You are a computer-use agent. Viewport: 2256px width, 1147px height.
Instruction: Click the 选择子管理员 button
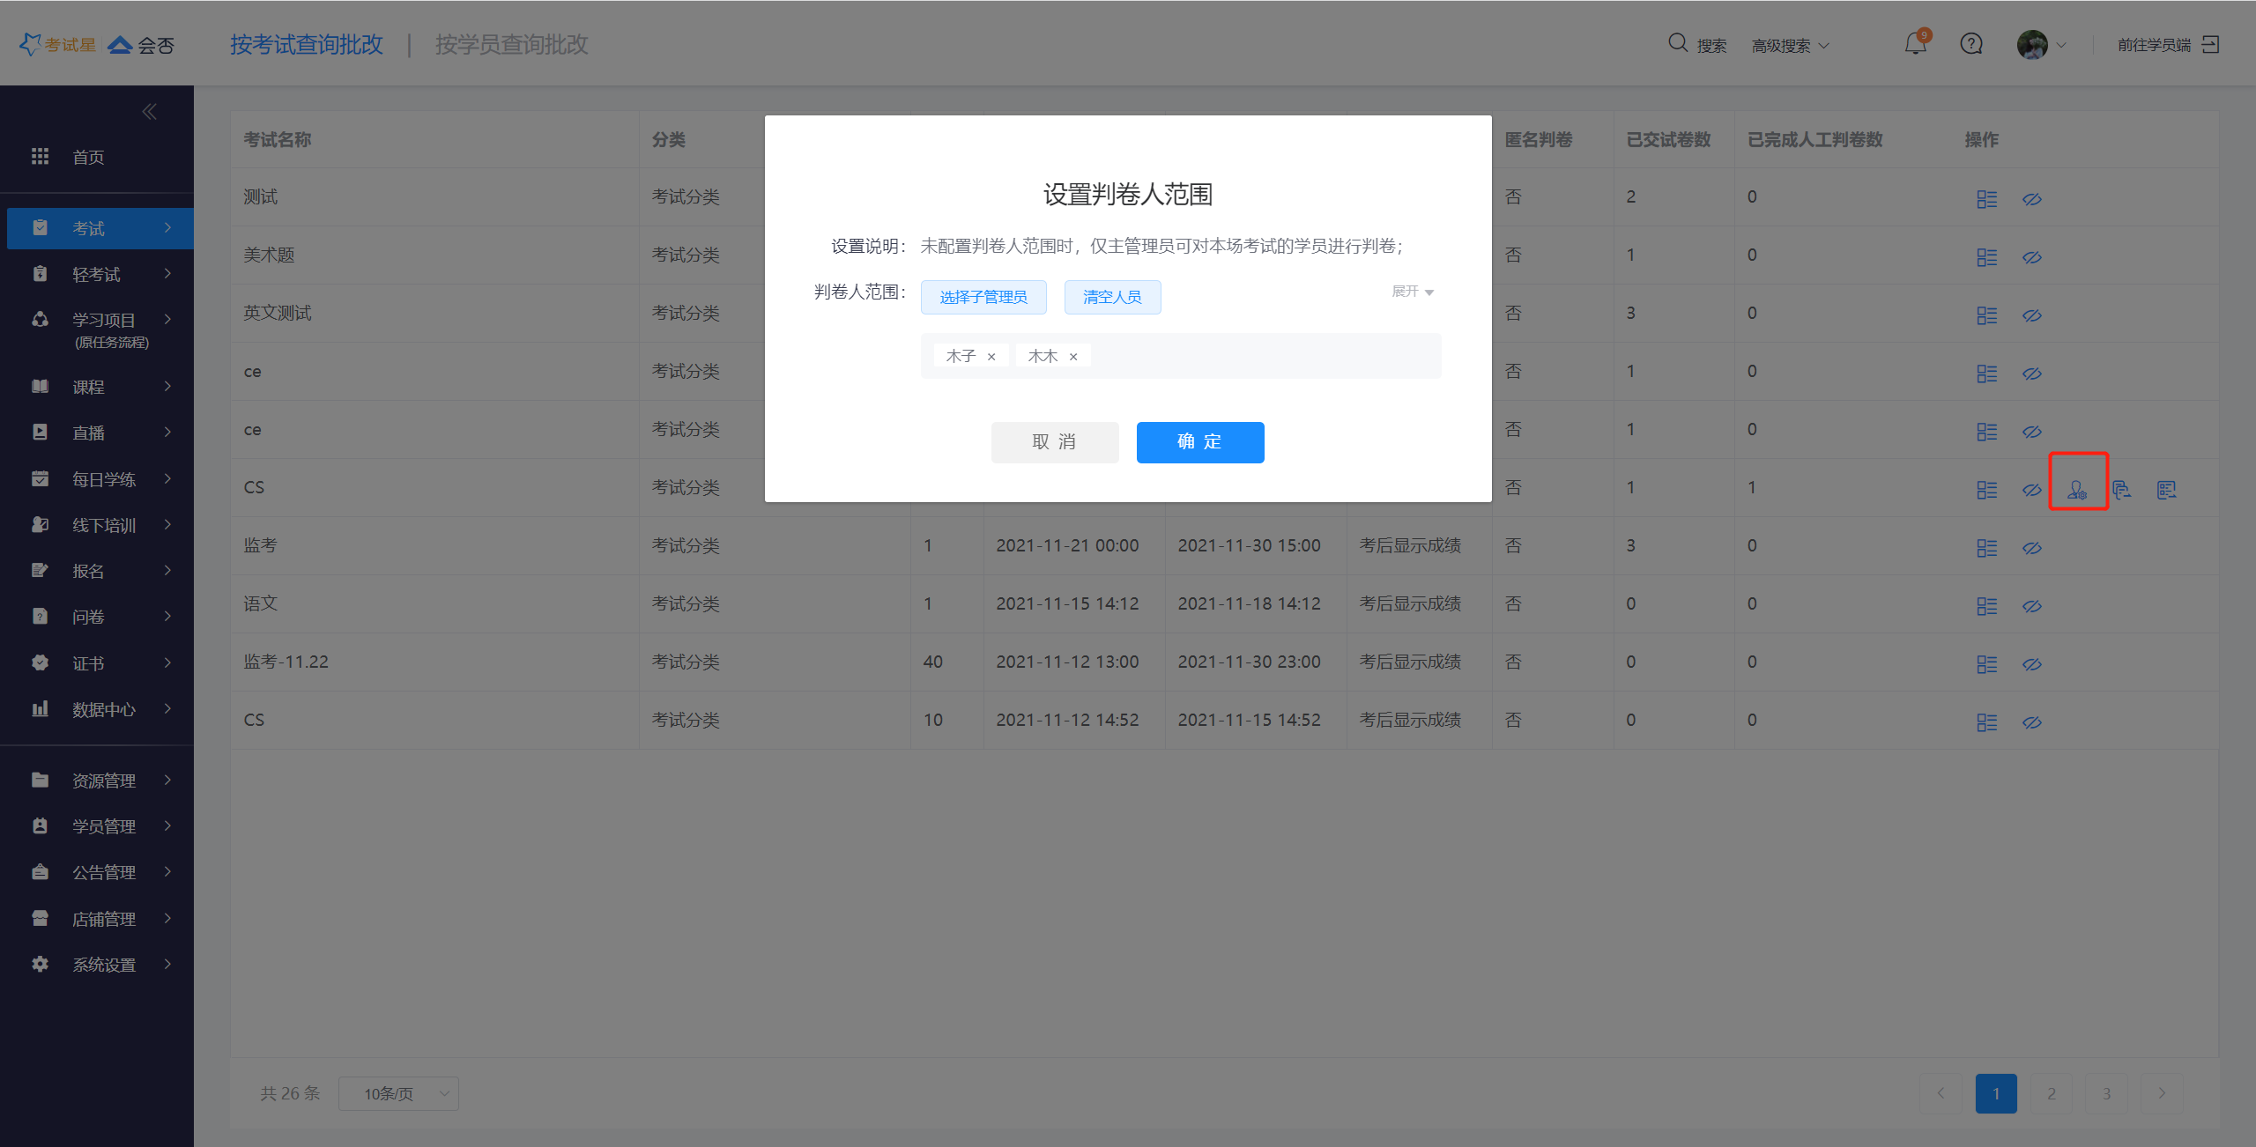click(x=983, y=297)
